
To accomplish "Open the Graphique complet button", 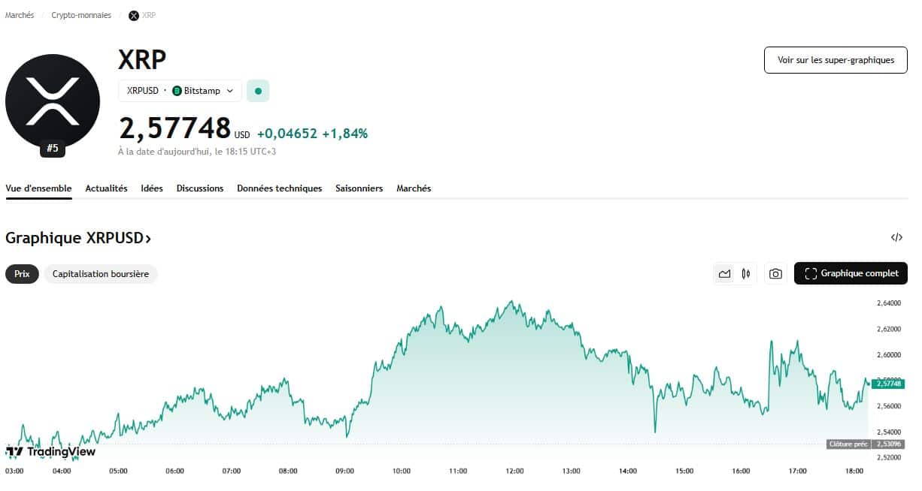I will point(851,274).
